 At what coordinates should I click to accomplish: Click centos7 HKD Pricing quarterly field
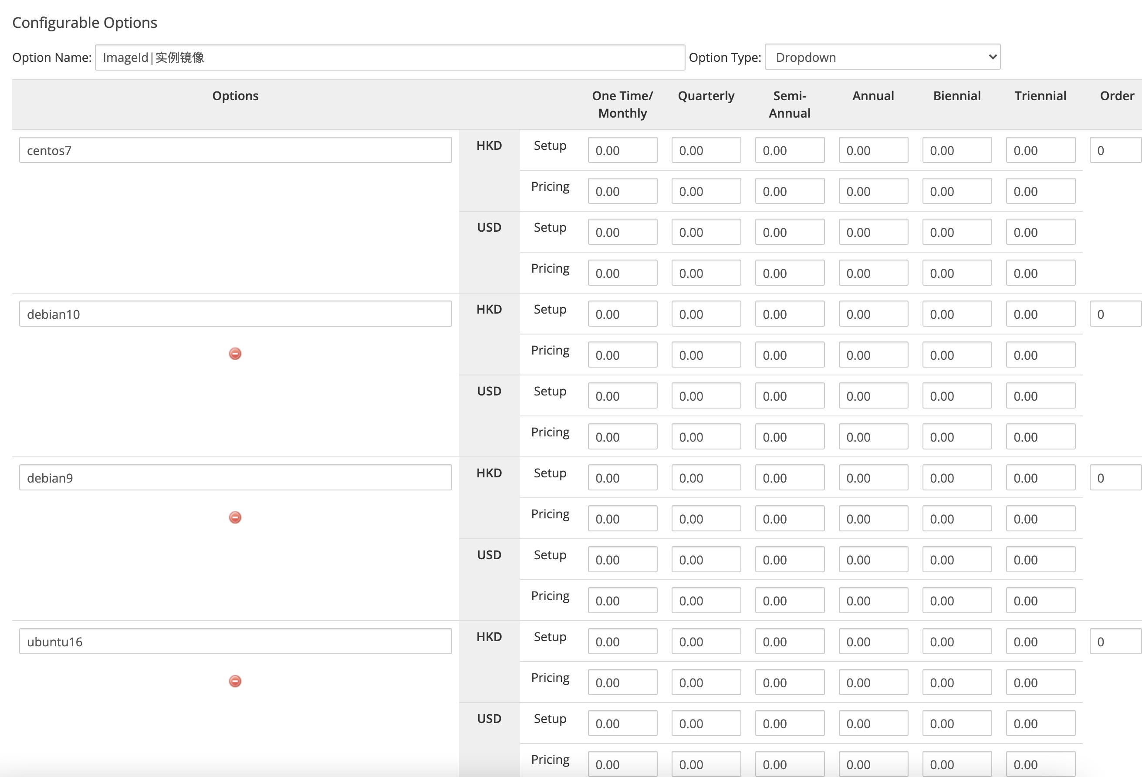coord(706,191)
